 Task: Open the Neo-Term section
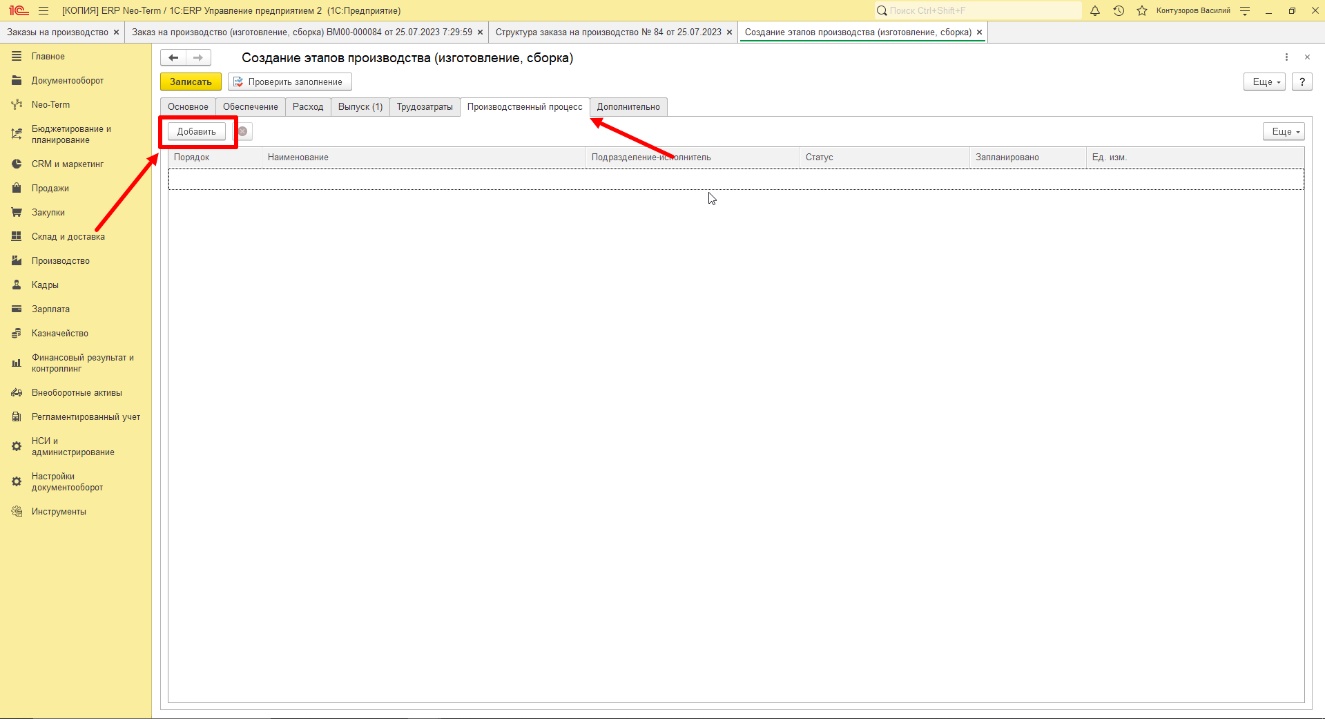[50, 105]
